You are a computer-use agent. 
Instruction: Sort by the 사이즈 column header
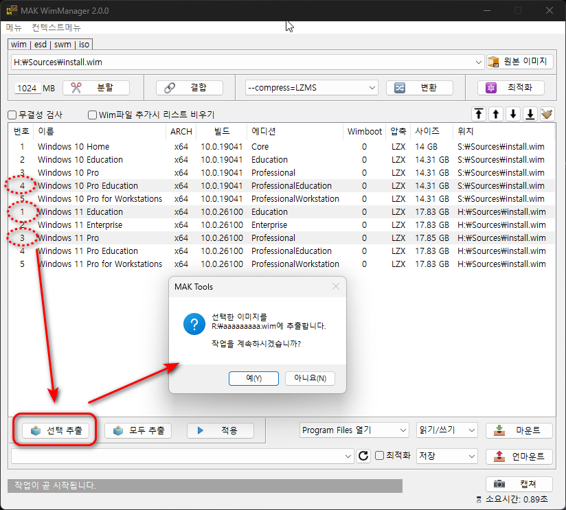click(432, 131)
